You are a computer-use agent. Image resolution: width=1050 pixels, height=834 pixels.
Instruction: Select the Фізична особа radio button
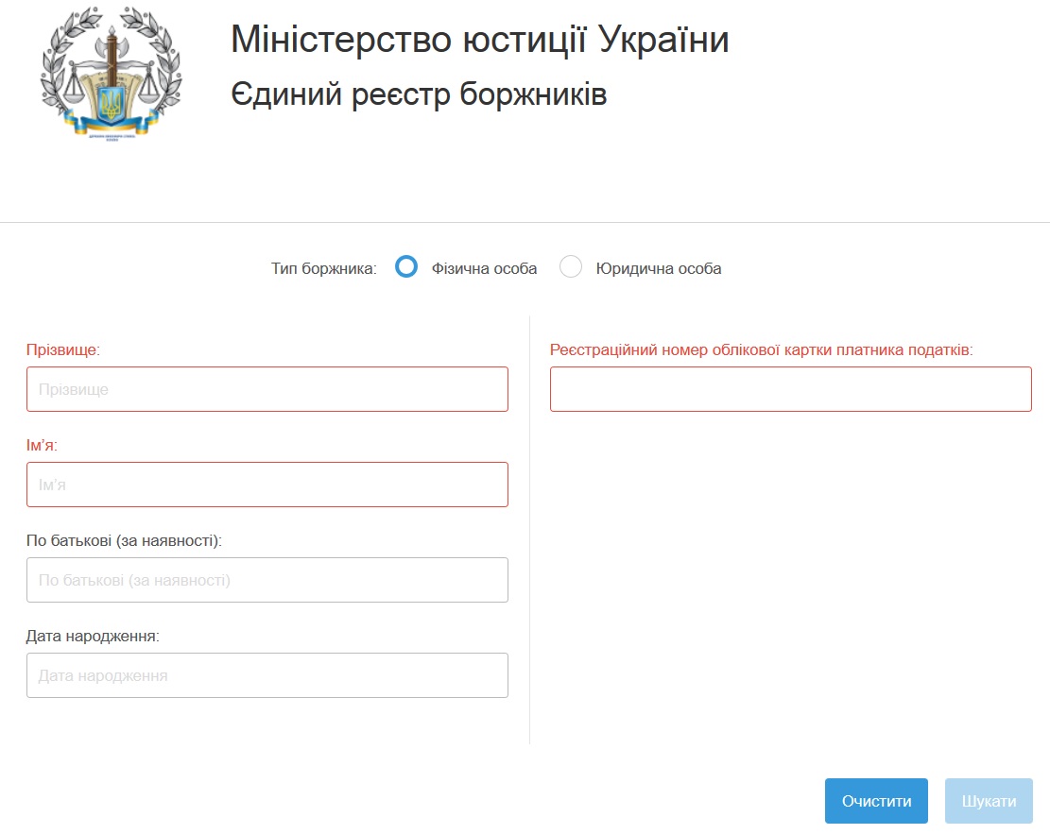click(x=405, y=266)
